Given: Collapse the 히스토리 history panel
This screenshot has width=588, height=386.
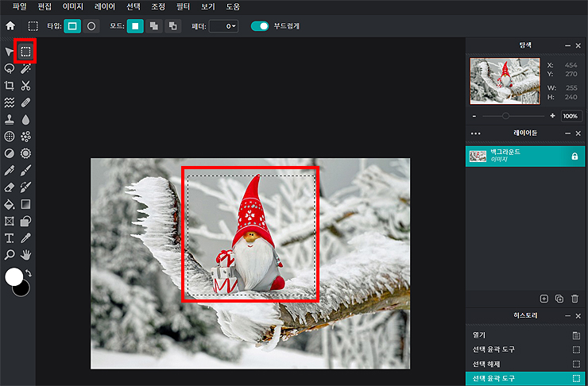Looking at the screenshot, I should [x=568, y=316].
